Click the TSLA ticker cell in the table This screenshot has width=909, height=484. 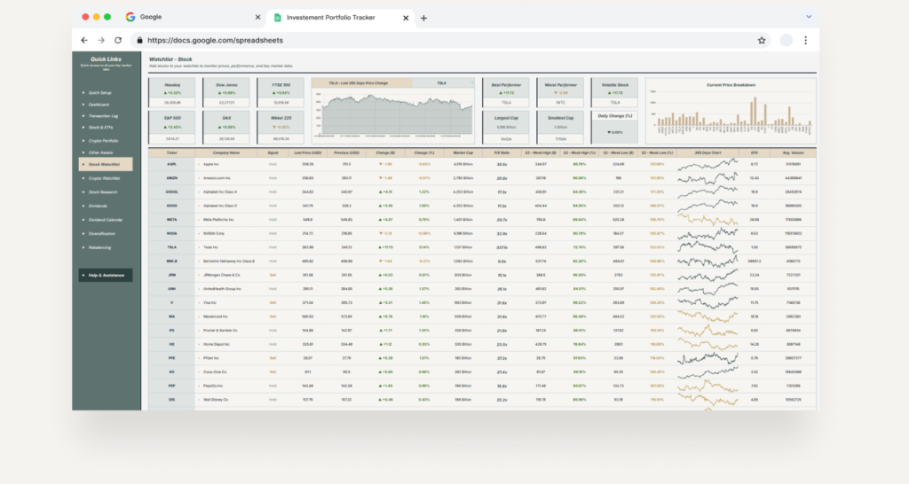click(171, 247)
